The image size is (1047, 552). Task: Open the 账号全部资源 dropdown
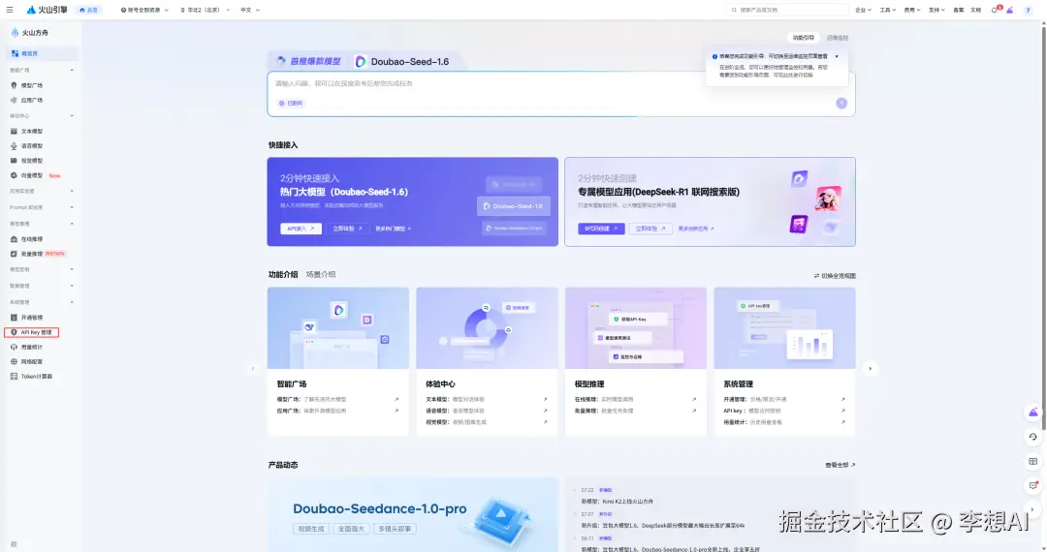coord(144,10)
